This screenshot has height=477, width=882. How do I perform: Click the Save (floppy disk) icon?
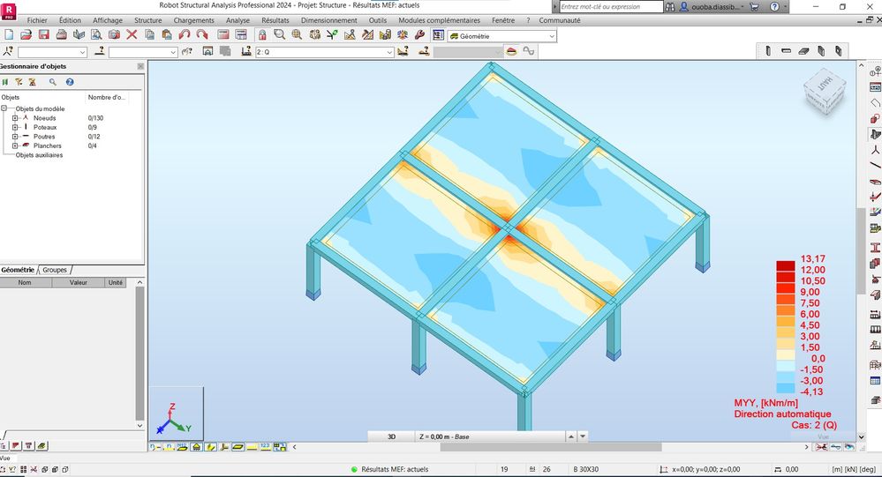click(43, 35)
